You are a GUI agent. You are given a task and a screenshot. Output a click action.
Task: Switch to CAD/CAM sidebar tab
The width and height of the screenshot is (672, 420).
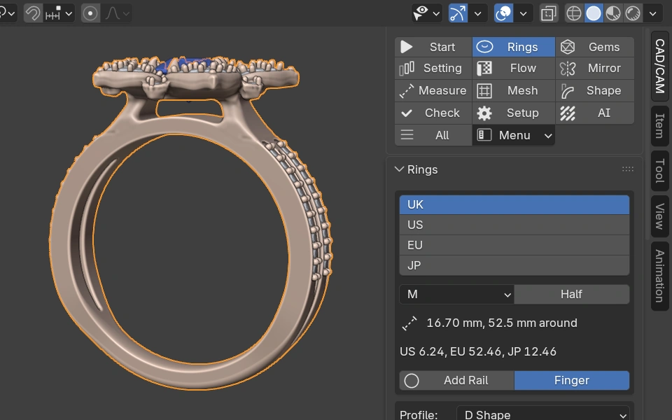click(x=660, y=66)
